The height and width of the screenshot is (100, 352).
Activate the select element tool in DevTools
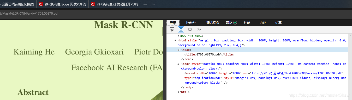172,29
